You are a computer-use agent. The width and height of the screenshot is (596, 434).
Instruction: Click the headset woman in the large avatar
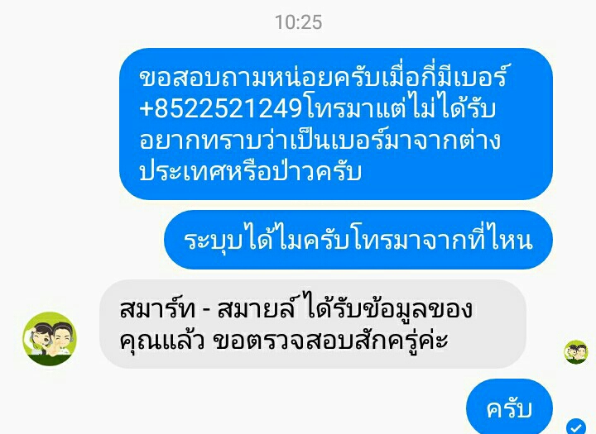tap(40, 339)
